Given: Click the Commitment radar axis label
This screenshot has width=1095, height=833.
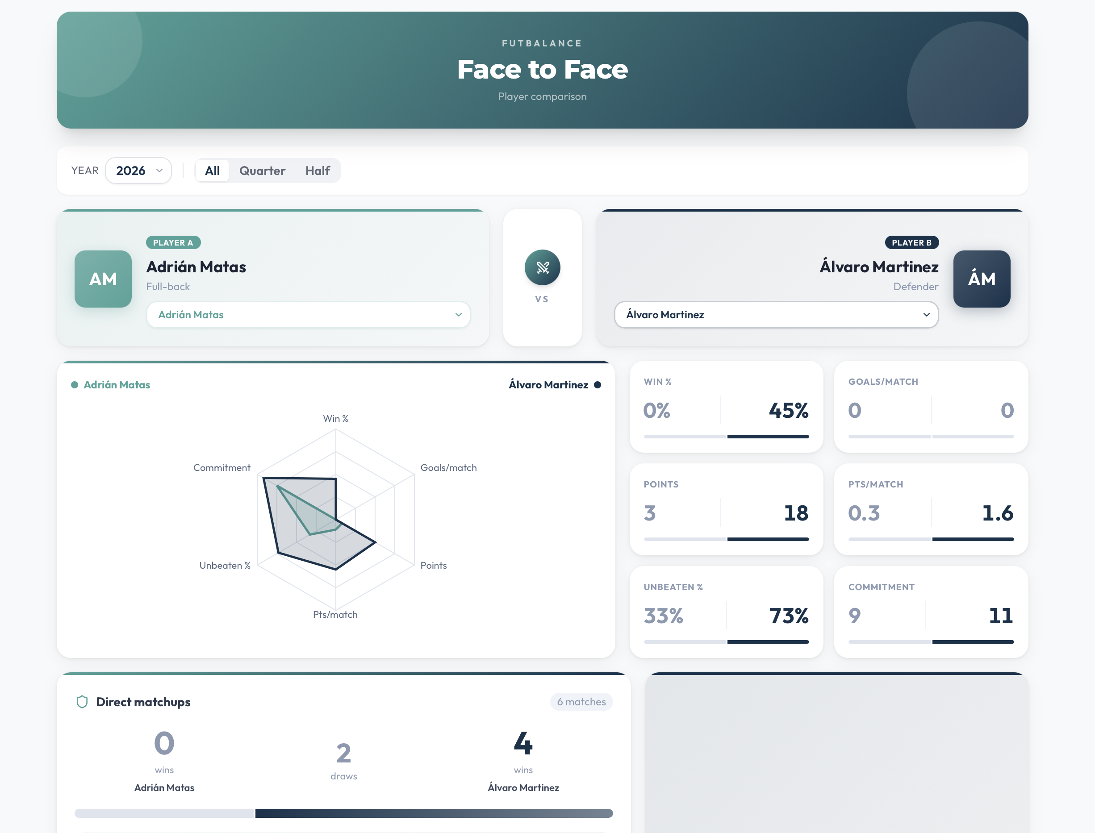Looking at the screenshot, I should tap(222, 467).
